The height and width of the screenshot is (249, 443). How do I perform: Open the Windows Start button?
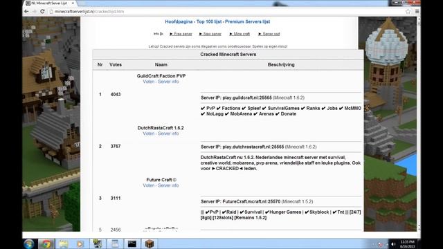(29, 243)
